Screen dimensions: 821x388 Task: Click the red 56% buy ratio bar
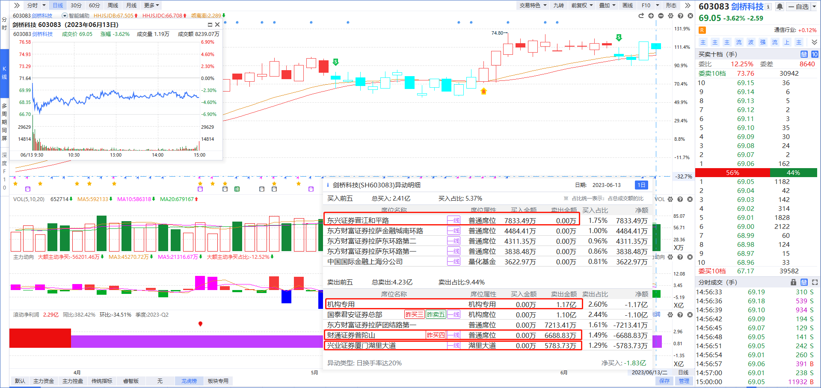pos(732,173)
